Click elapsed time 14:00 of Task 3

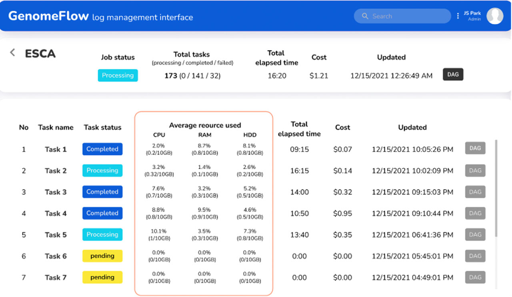[299, 192]
